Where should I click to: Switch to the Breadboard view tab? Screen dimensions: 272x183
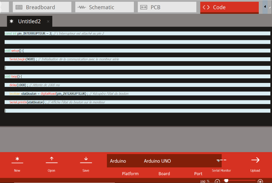[42, 7]
